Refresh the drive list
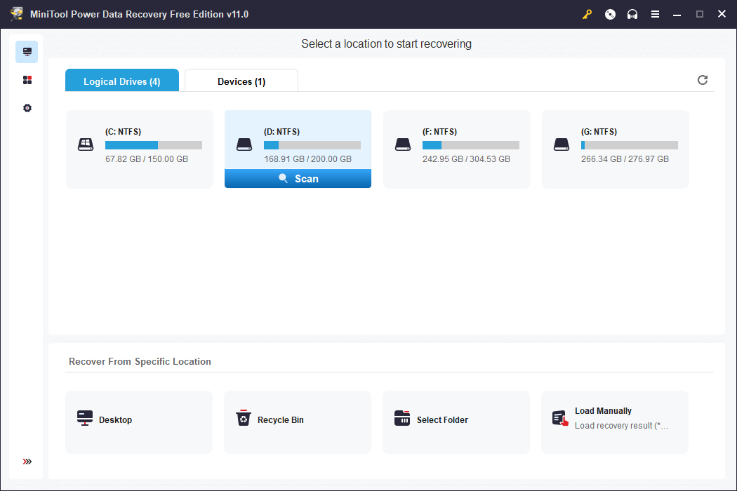 click(702, 80)
